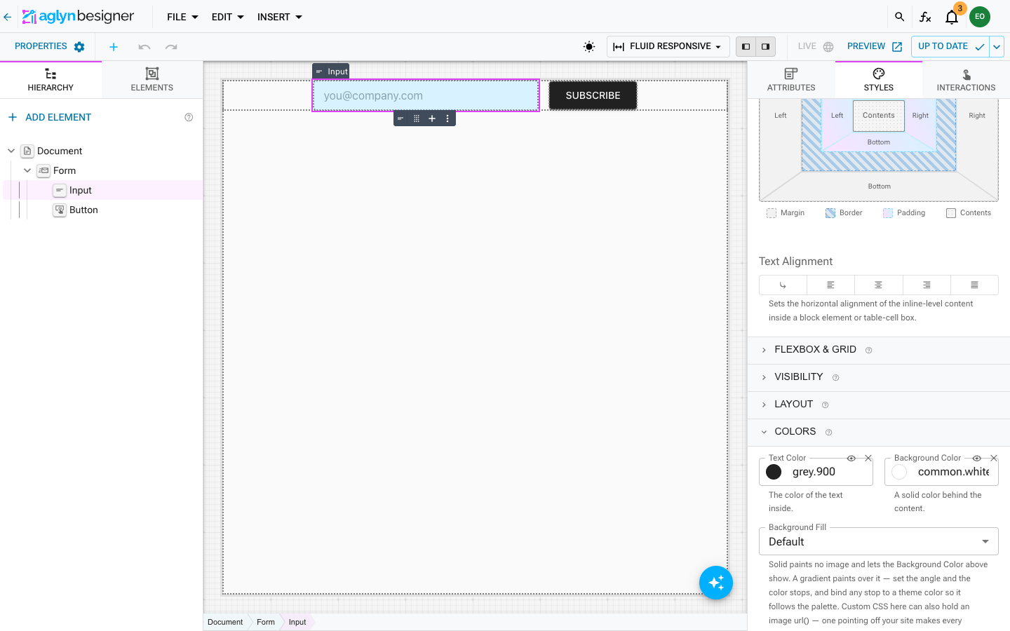Viewport: 1010px width, 631px height.
Task: Launch the AI assistant sparkle button
Action: tap(716, 583)
